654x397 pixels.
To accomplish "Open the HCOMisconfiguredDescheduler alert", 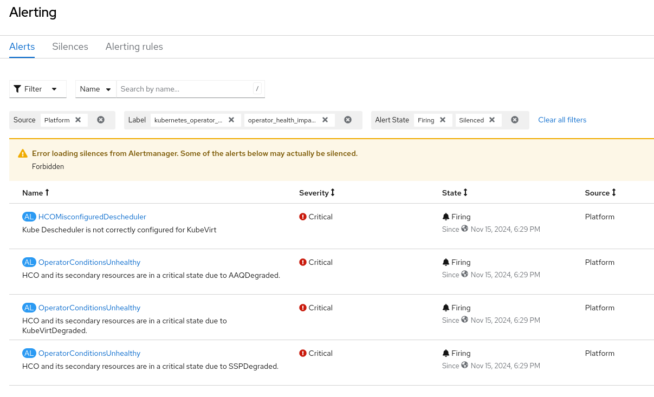I will [x=92, y=217].
